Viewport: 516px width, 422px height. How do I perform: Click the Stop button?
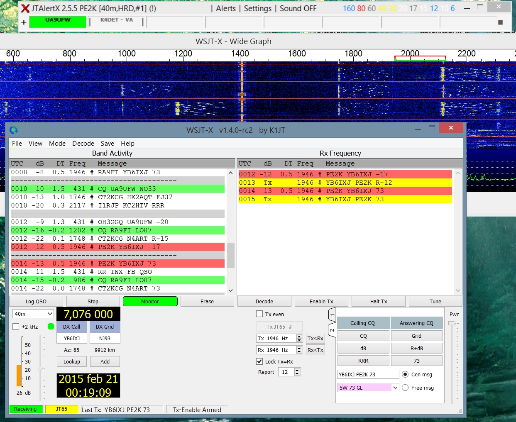tap(93, 301)
